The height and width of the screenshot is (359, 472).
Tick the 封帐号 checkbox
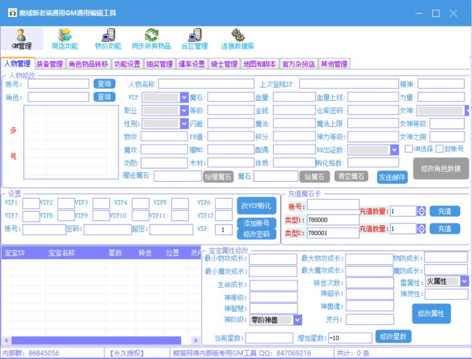[x=440, y=149]
